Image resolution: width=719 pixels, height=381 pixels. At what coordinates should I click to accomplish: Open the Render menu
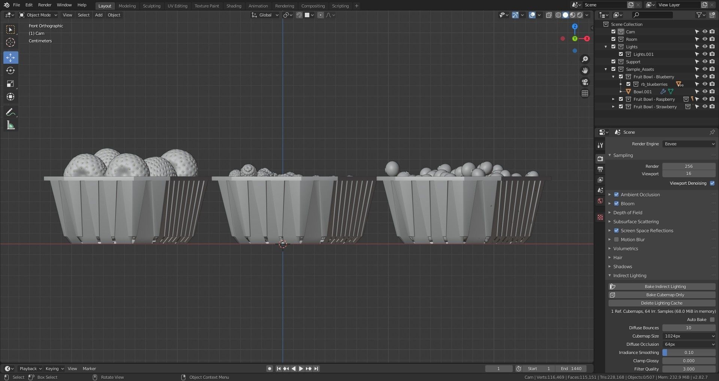45,5
